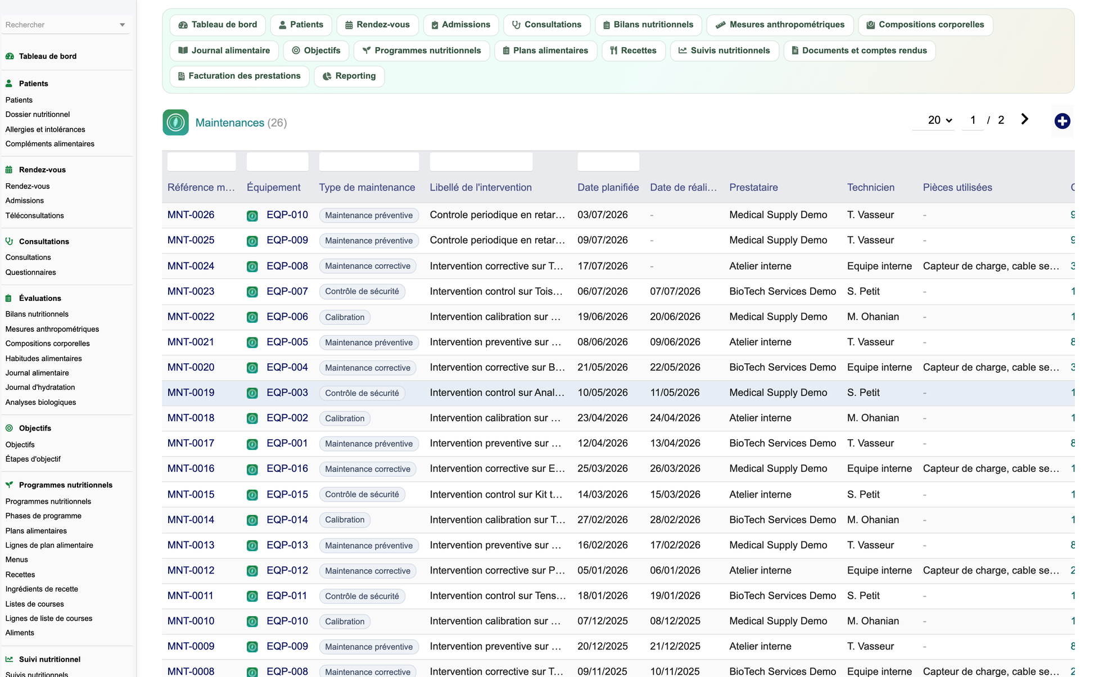
Task: Click Contrôle de sécurité tag in MNT-0015 row
Action: pyautogui.click(x=362, y=495)
